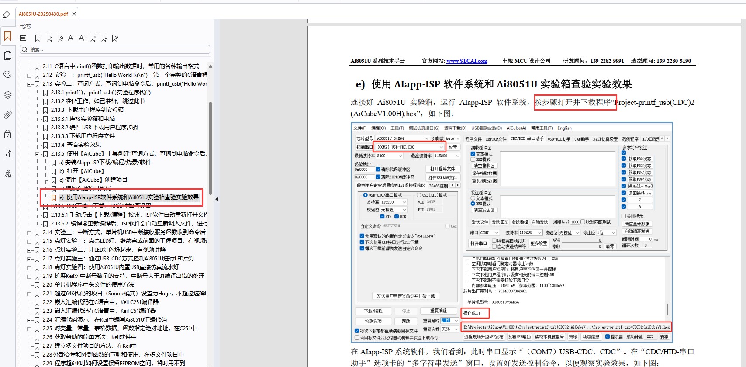746x367 pixels.
Task: Select bookmark e) 使用AIapp-ISP软件系统
Action: pyautogui.click(x=129, y=197)
